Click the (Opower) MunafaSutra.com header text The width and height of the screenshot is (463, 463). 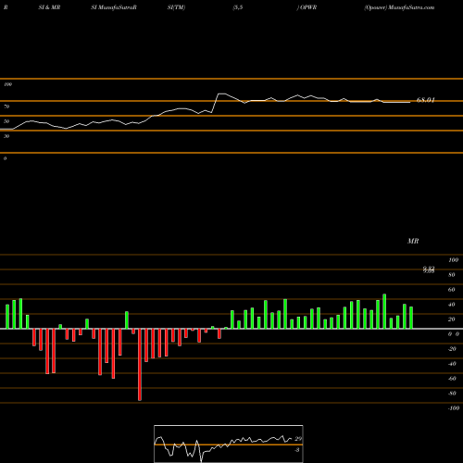(x=399, y=7)
